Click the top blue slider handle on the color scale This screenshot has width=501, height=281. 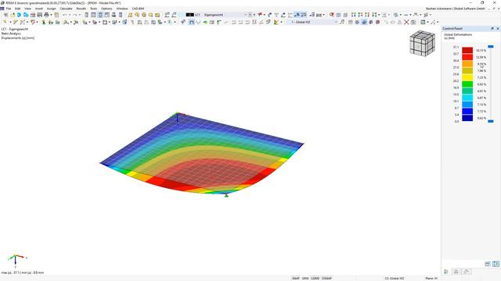(491, 47)
